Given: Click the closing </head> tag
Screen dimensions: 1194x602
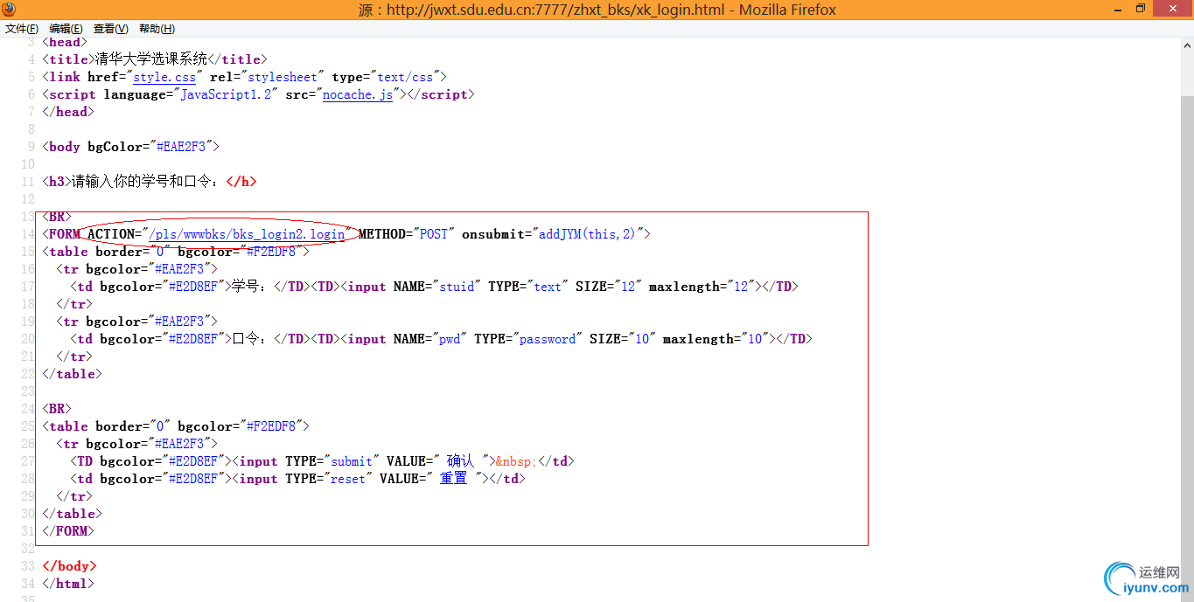Looking at the screenshot, I should tap(67, 112).
